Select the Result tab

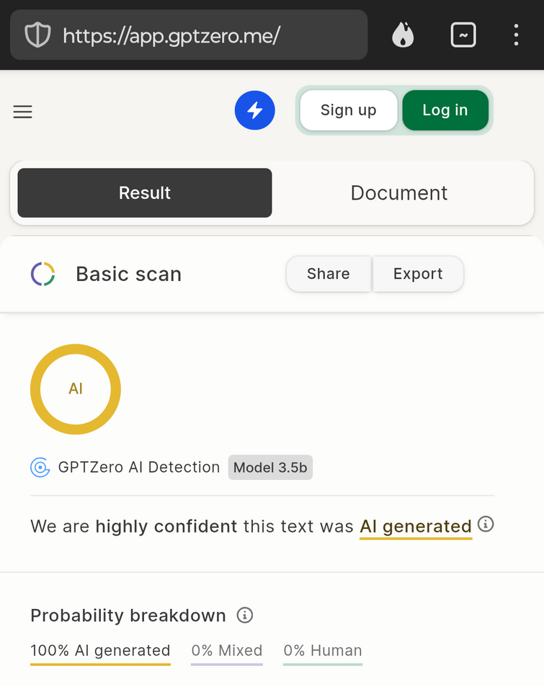point(145,193)
